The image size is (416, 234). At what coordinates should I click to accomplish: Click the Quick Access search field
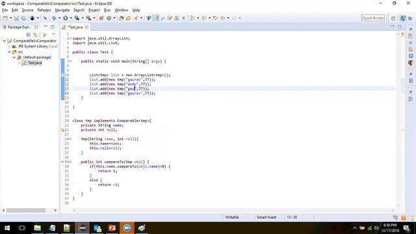point(372,18)
